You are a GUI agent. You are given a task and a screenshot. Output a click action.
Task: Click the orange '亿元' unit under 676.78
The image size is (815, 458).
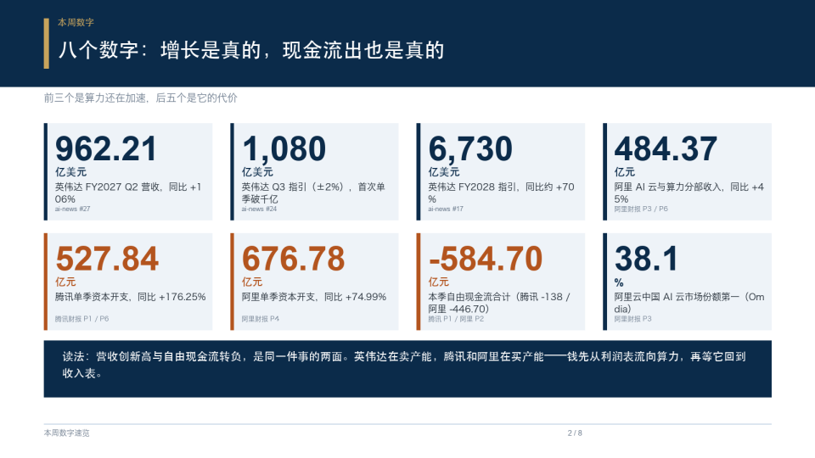pos(252,282)
